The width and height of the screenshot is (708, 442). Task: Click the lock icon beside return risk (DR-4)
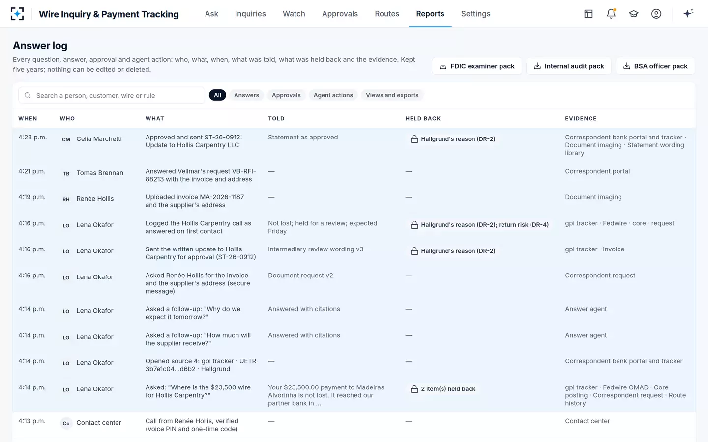point(414,225)
